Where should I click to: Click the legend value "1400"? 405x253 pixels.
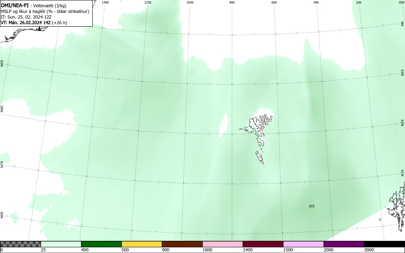click(x=248, y=250)
